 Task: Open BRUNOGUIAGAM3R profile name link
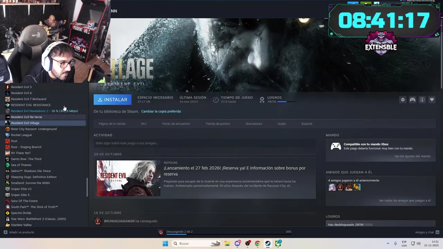pyautogui.click(x=119, y=221)
